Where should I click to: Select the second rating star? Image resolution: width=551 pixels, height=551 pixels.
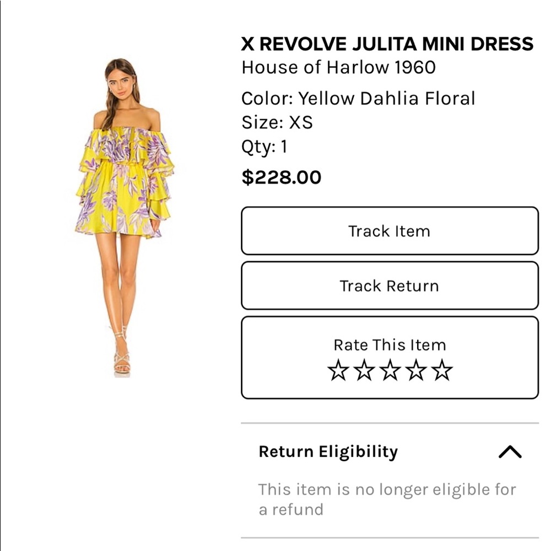364,371
